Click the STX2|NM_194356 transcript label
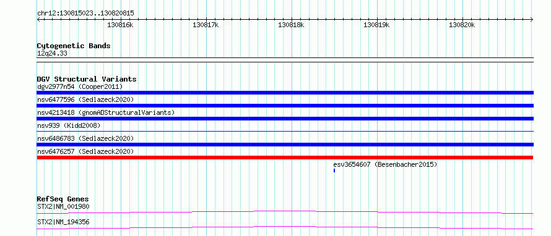This screenshot has width=551, height=236. click(x=63, y=222)
